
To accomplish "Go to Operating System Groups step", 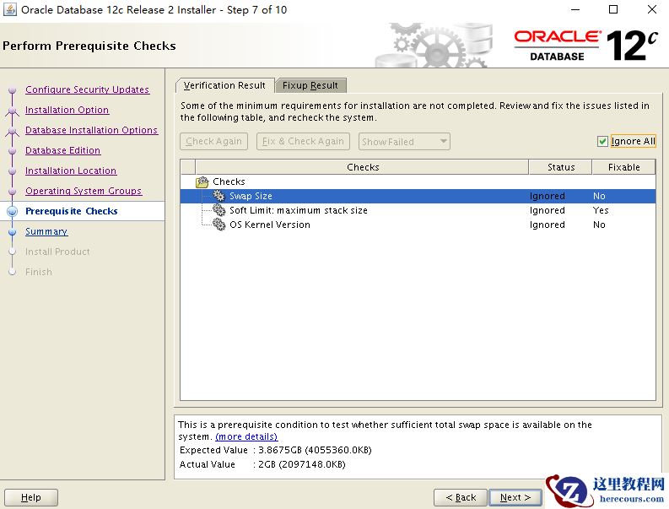I will click(x=84, y=191).
